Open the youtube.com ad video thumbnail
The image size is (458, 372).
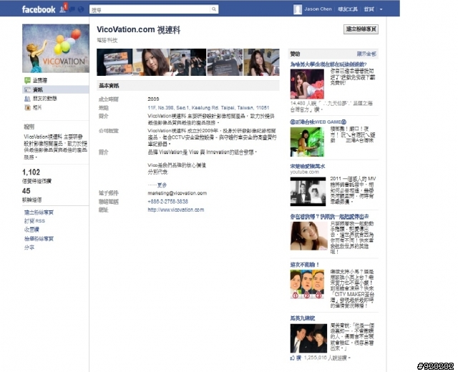tap(308, 192)
